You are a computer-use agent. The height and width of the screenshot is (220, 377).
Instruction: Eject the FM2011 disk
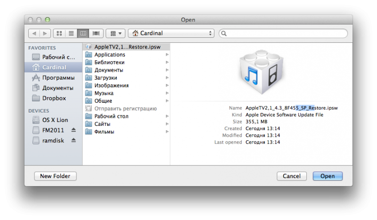click(73, 130)
